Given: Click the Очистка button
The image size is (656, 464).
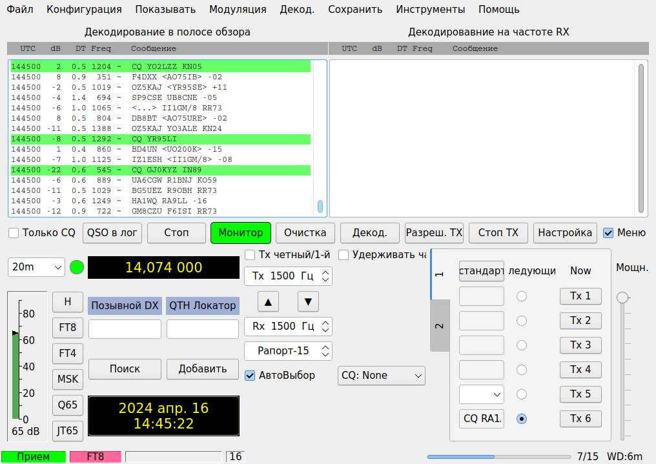Looking at the screenshot, I should click(305, 233).
